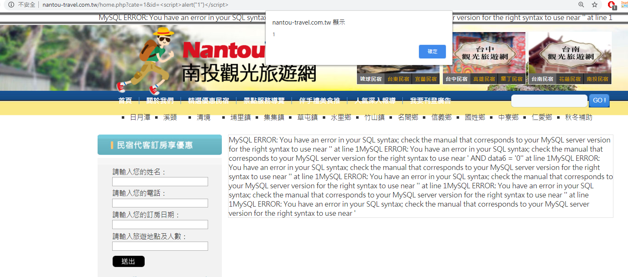Screen dimensions: 628x277
Task: Open the 秋冬補助 link
Action: tap(579, 117)
